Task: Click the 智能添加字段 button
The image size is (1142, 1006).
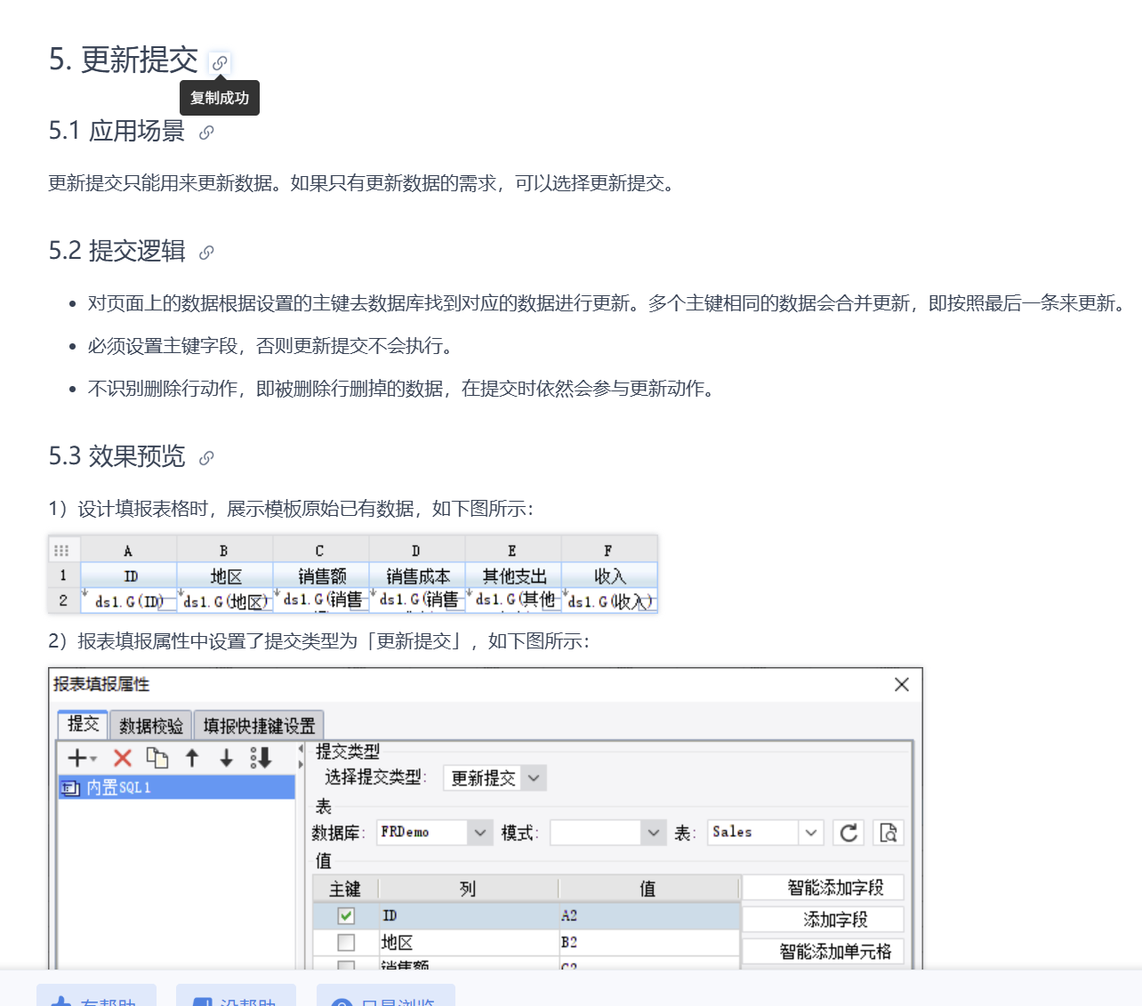Action: pyautogui.click(x=823, y=888)
